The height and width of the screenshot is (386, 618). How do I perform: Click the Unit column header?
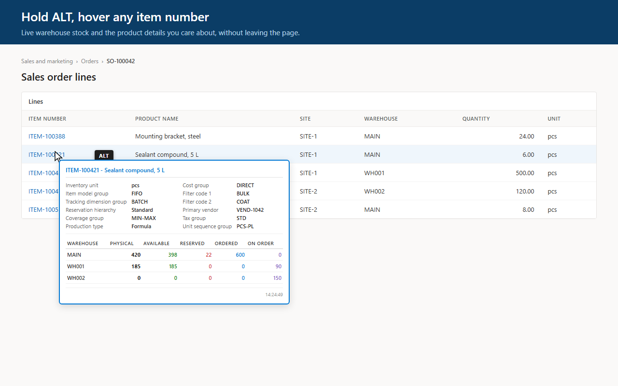(554, 119)
